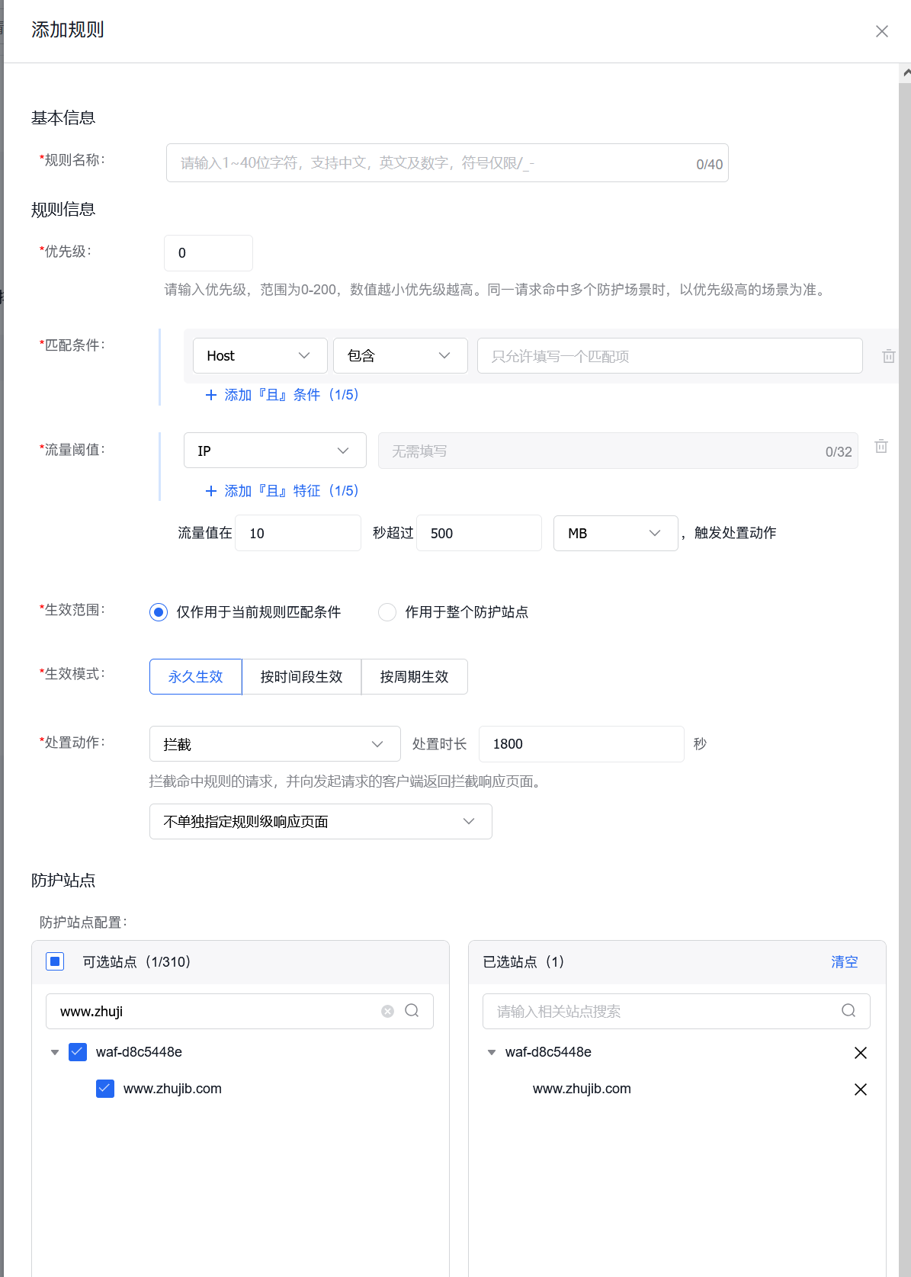
Task: Select 按时间段生效 mode tab
Action: (x=302, y=677)
